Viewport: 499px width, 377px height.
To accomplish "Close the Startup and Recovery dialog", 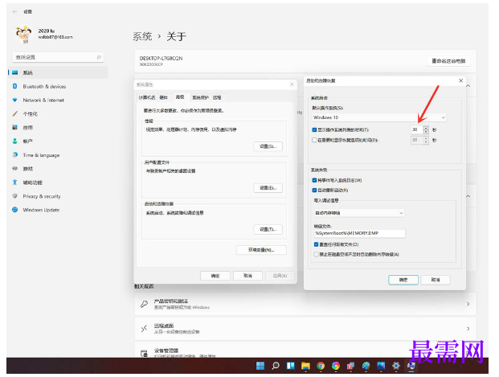I will (460, 80).
